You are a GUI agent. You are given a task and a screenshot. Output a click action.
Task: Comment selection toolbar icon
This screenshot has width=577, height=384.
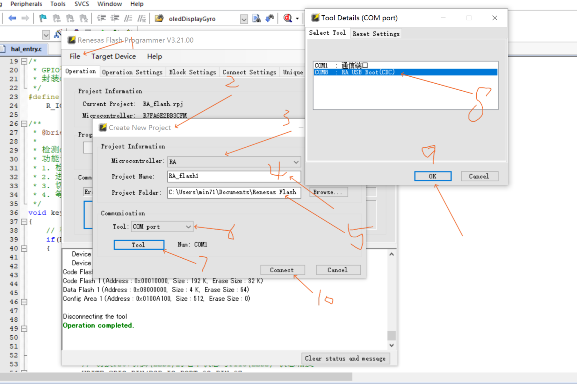click(x=128, y=18)
